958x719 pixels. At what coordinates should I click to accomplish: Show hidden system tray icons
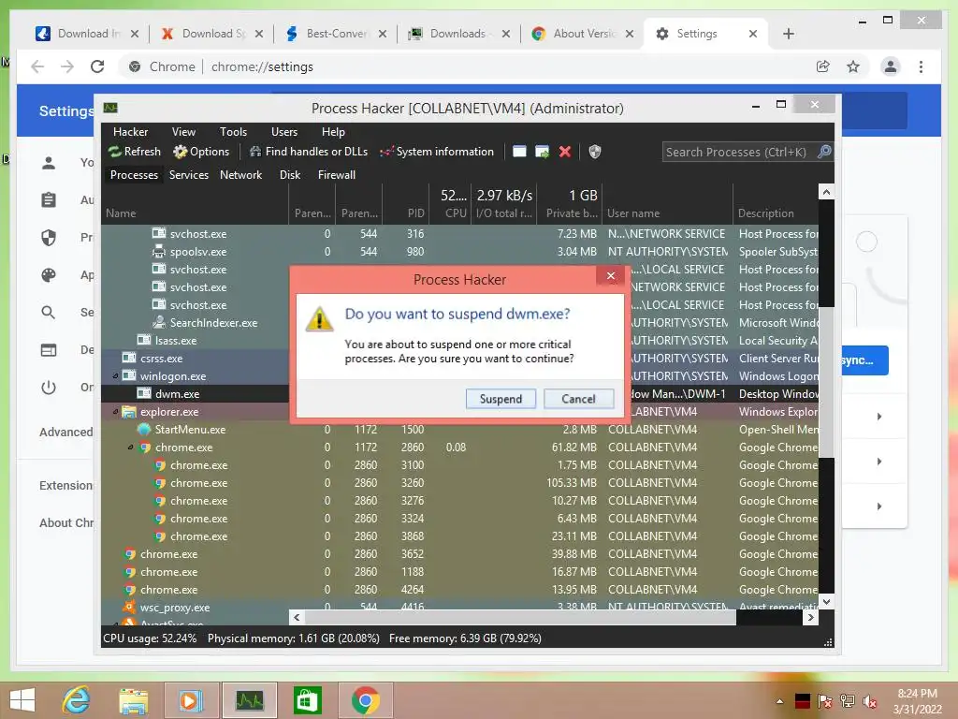[x=779, y=701]
